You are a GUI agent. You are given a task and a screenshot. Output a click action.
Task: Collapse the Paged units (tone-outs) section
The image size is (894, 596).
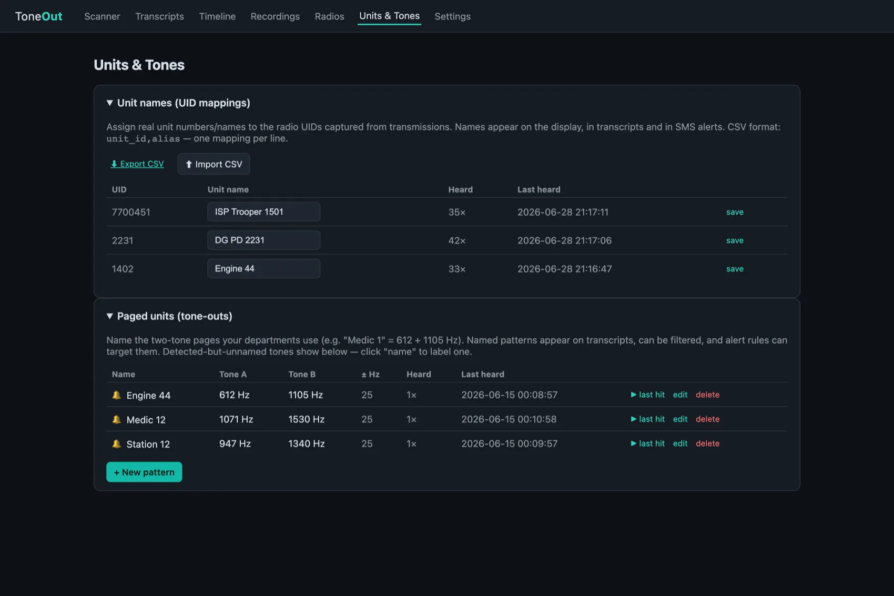169,316
